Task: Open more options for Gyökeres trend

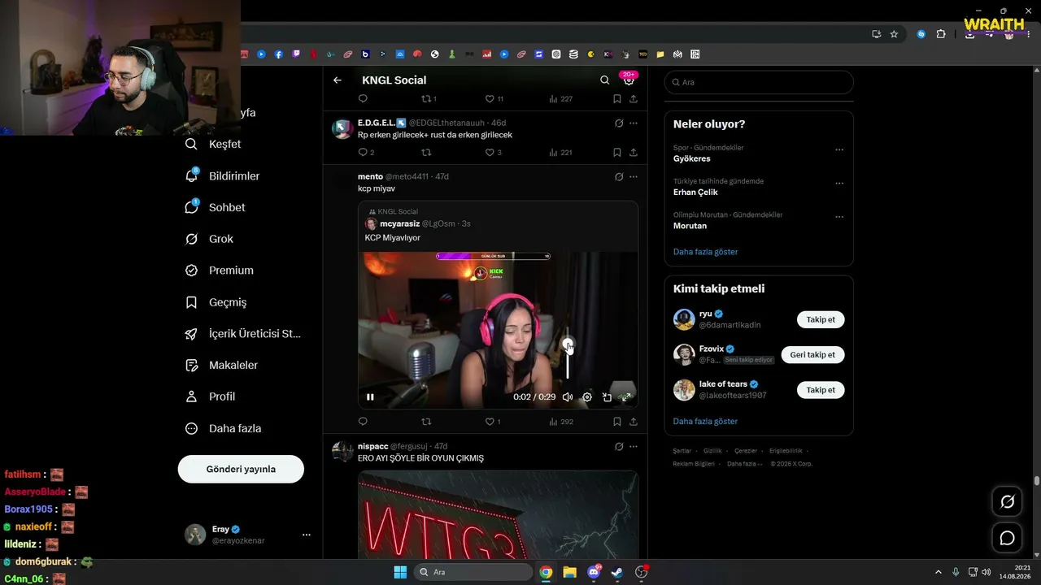Action: pyautogui.click(x=839, y=149)
